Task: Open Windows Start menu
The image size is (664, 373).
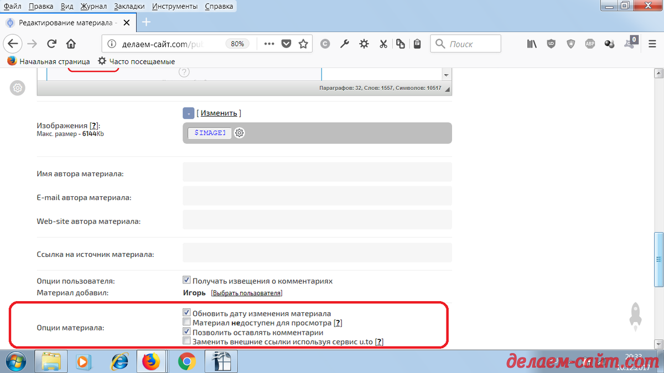Action: coord(15,361)
